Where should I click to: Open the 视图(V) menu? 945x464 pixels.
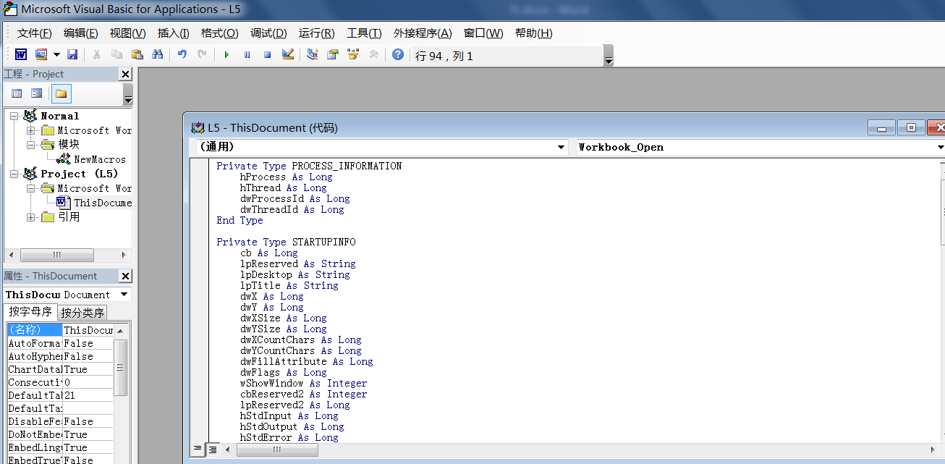(x=128, y=33)
